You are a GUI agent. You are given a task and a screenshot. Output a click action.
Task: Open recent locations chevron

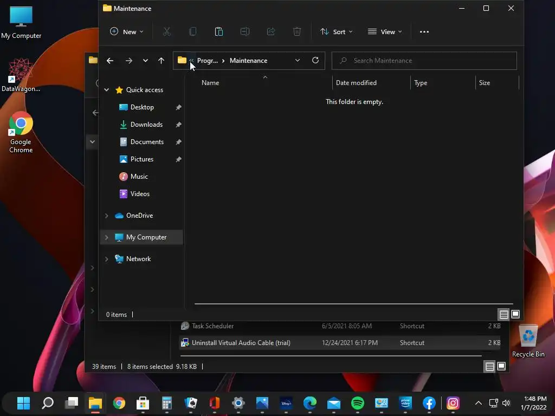tap(145, 61)
